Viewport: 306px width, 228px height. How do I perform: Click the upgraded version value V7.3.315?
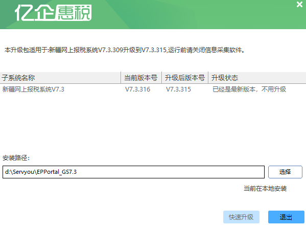tap(178, 89)
